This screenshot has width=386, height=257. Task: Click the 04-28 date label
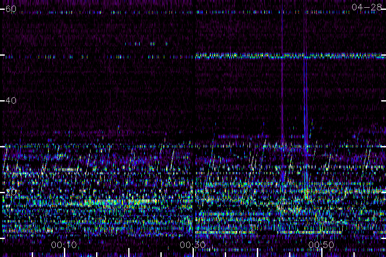(367, 7)
